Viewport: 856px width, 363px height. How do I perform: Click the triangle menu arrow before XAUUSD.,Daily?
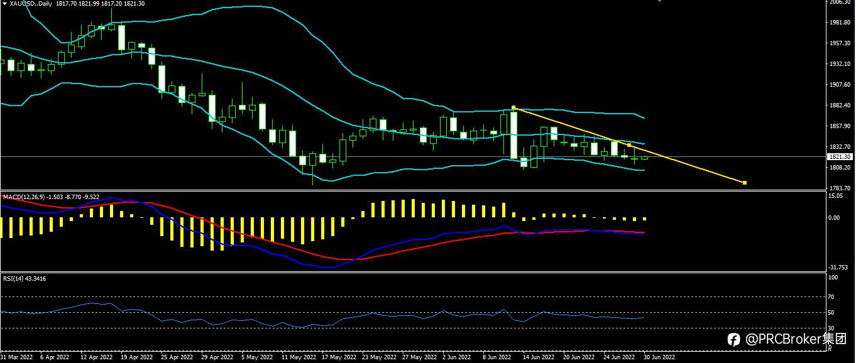click(x=4, y=3)
